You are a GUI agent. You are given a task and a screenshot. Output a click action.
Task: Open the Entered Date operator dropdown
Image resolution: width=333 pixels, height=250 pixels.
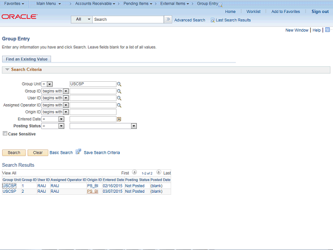tap(61, 119)
